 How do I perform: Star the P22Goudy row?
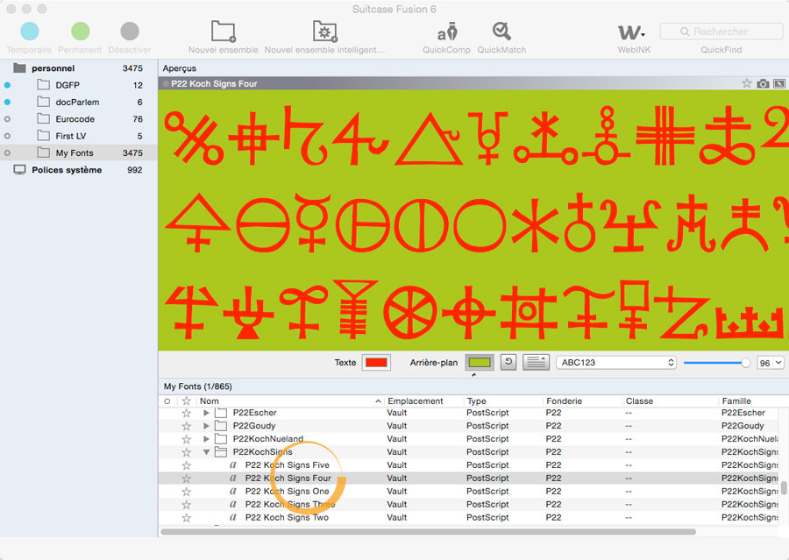186,426
